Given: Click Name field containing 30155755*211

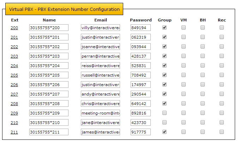Looking at the screenshot, I should [x=49, y=132].
